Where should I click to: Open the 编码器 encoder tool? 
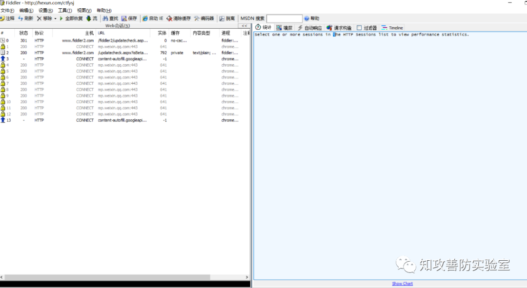[x=204, y=19]
